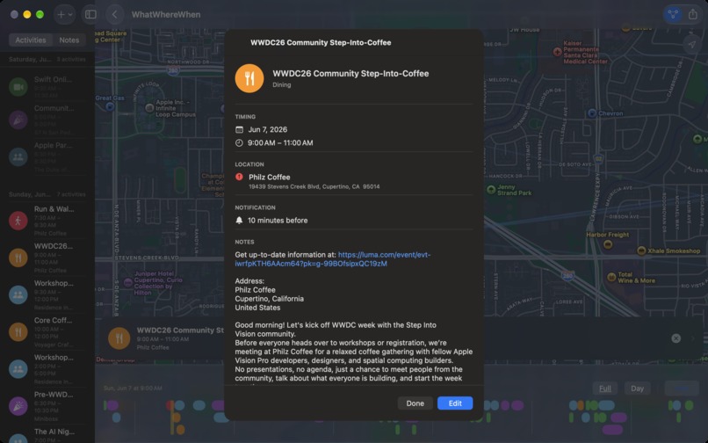
Task: Click the Harbor Freight map pin
Action: click(608, 244)
